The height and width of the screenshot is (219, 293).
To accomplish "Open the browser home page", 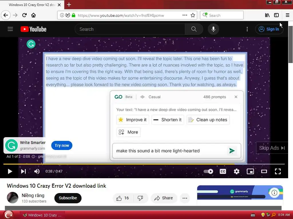I will click(x=33, y=15).
